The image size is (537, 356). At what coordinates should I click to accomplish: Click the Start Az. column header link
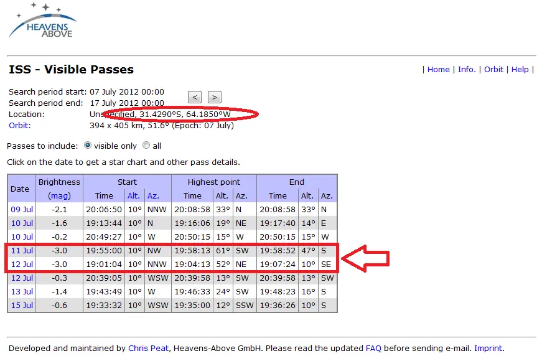click(153, 195)
